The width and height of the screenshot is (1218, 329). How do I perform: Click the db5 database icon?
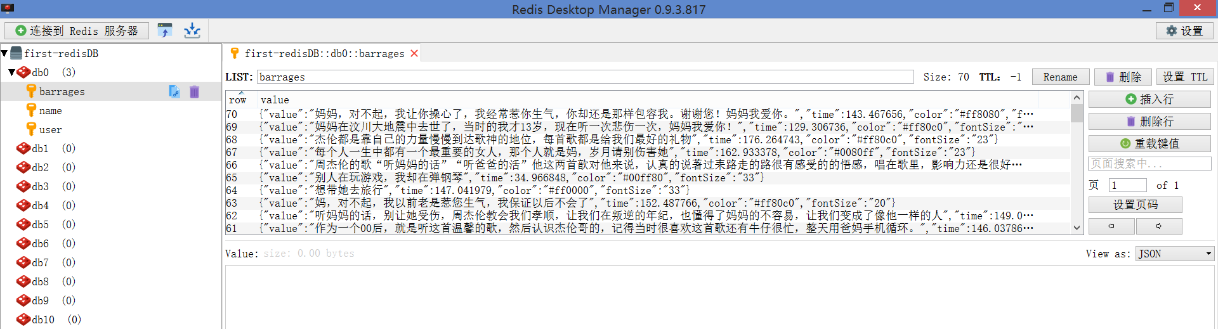click(23, 224)
